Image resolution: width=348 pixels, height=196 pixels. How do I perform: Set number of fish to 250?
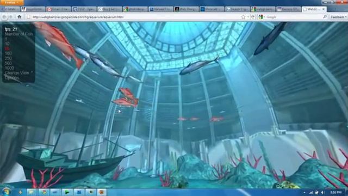coord(8,58)
